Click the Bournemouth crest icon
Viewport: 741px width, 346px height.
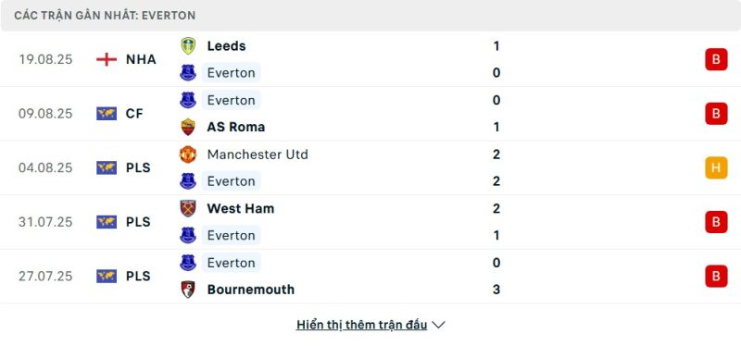[x=188, y=290]
